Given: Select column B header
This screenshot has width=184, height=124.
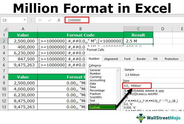Looking at the screenshot, I should (80, 29).
